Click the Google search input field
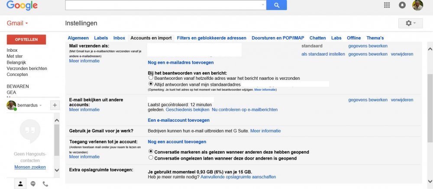433x189 pixels. pyautogui.click(x=164, y=5)
